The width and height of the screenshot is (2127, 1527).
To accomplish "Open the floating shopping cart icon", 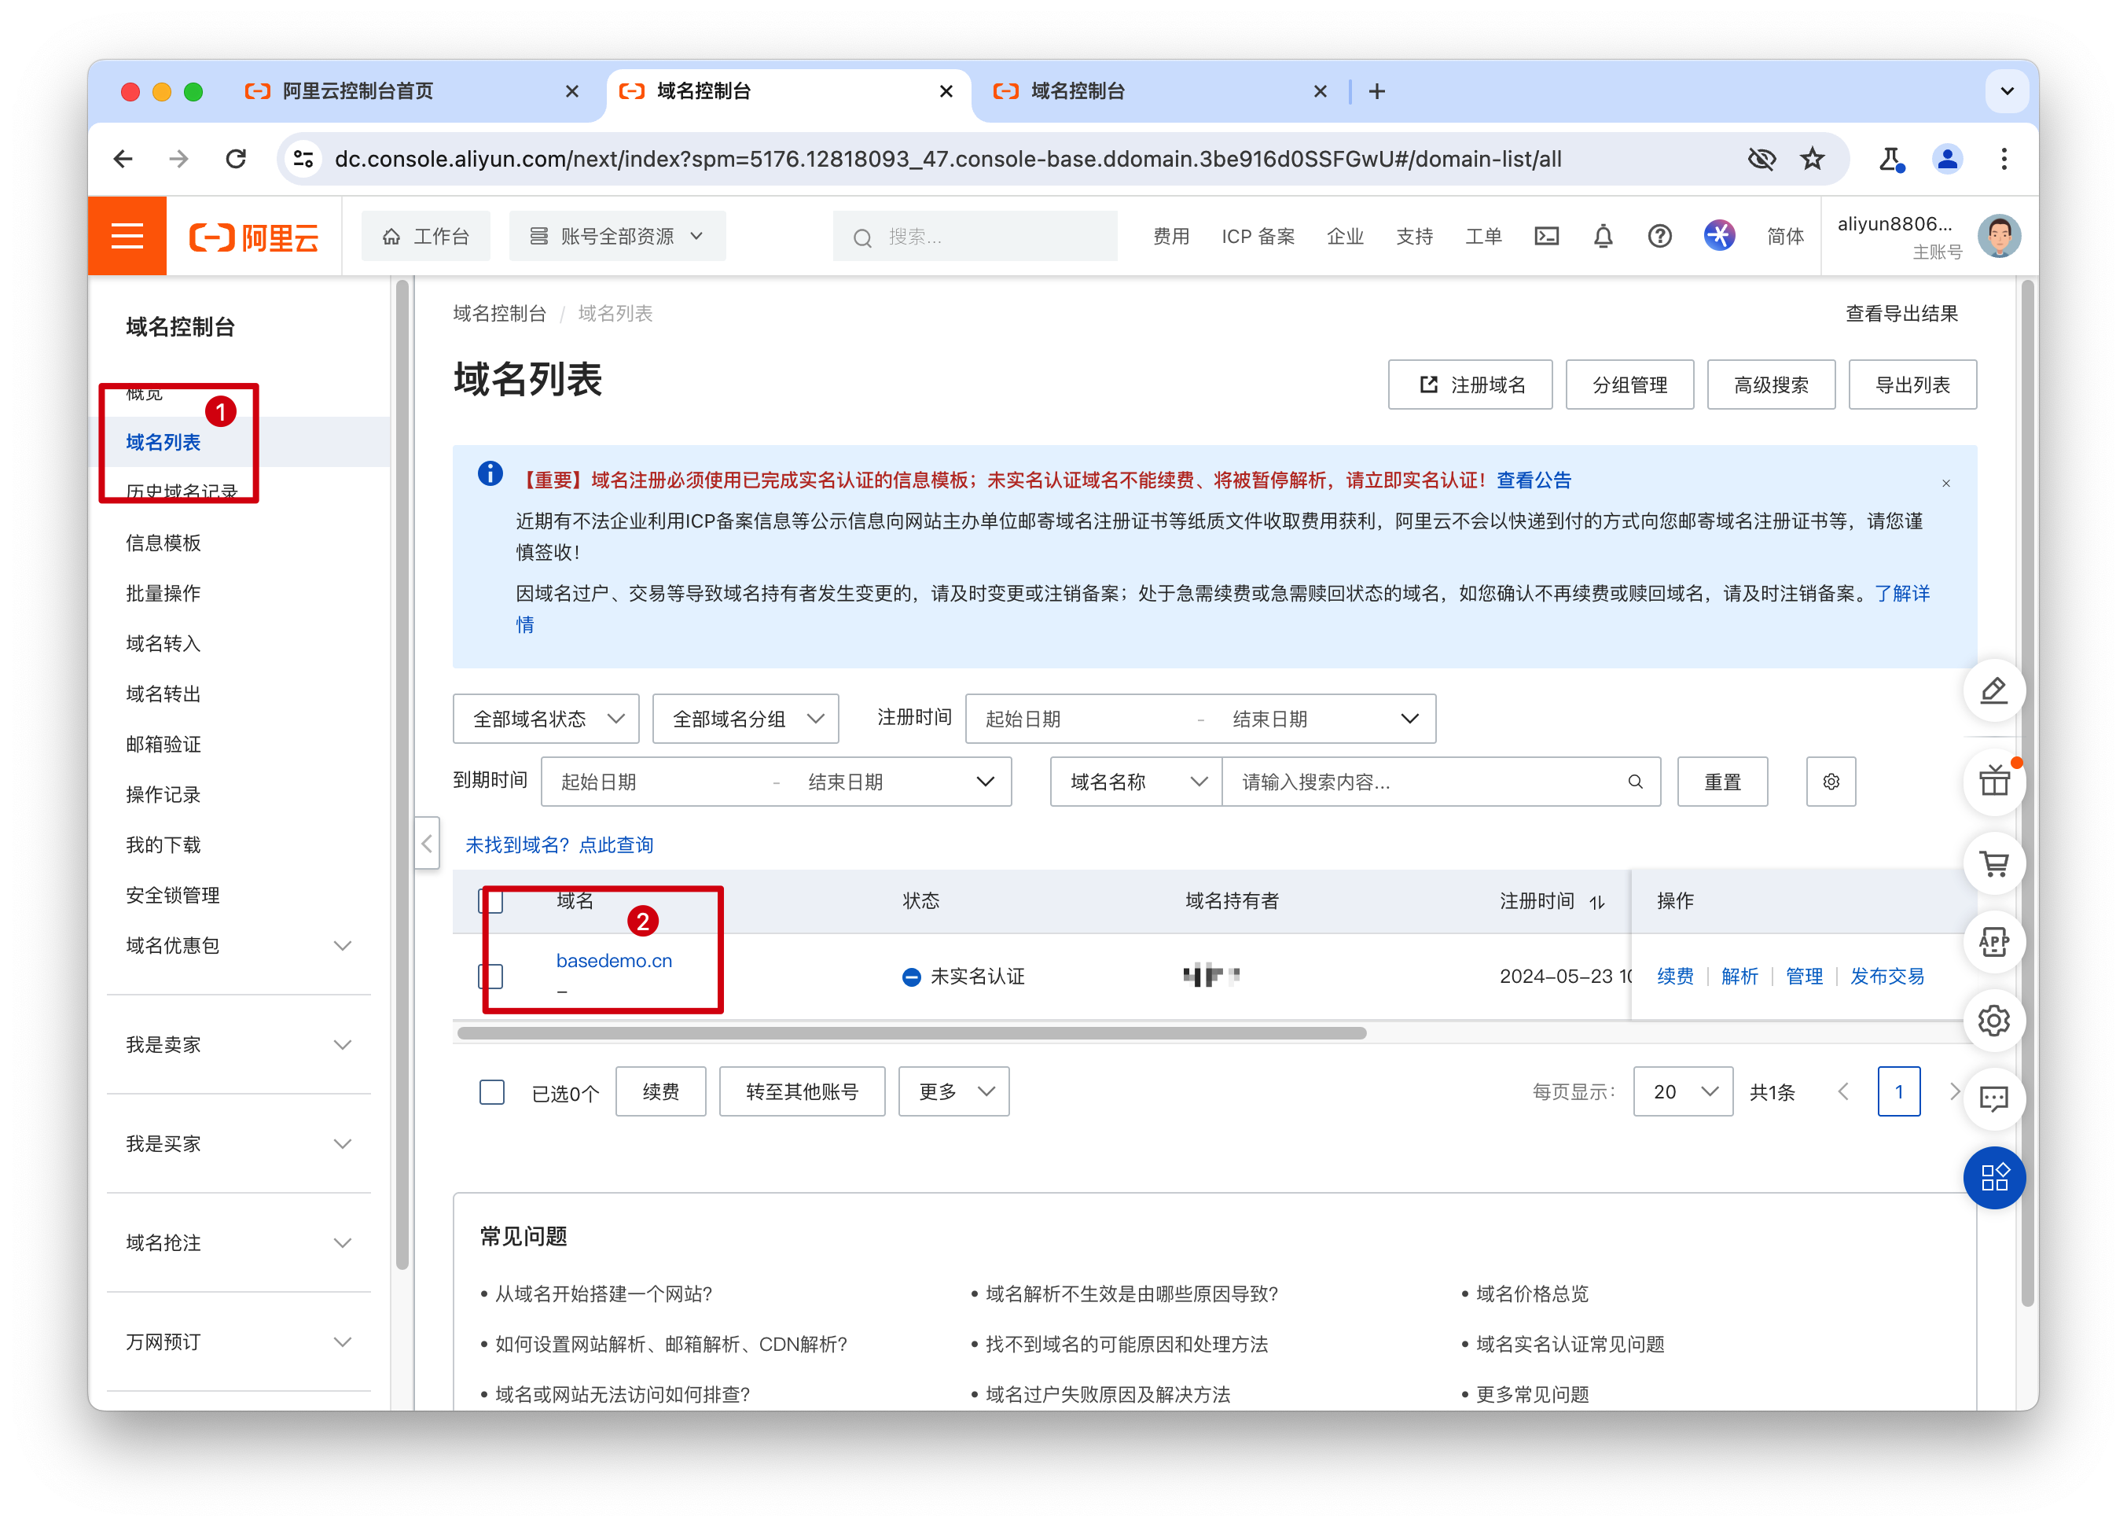I will [x=1993, y=863].
